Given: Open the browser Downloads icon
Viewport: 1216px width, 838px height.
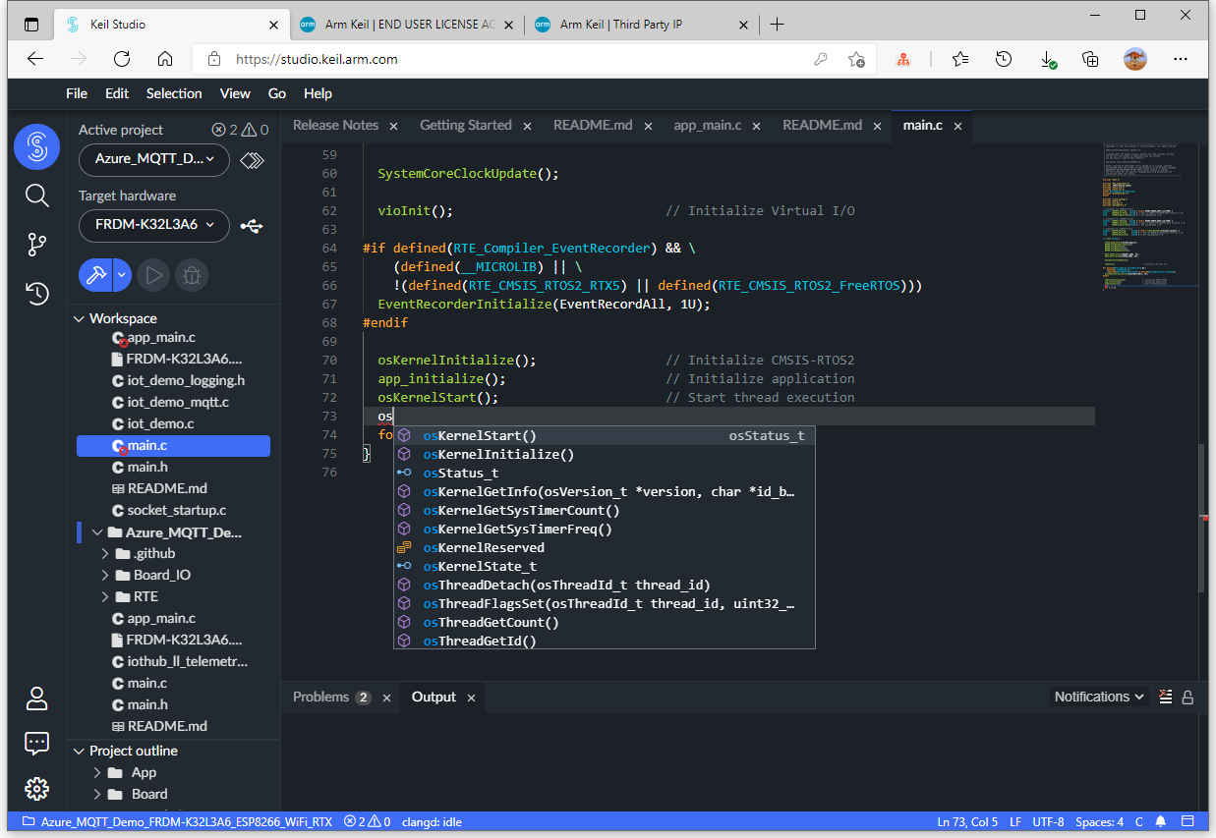Looking at the screenshot, I should (x=1048, y=59).
